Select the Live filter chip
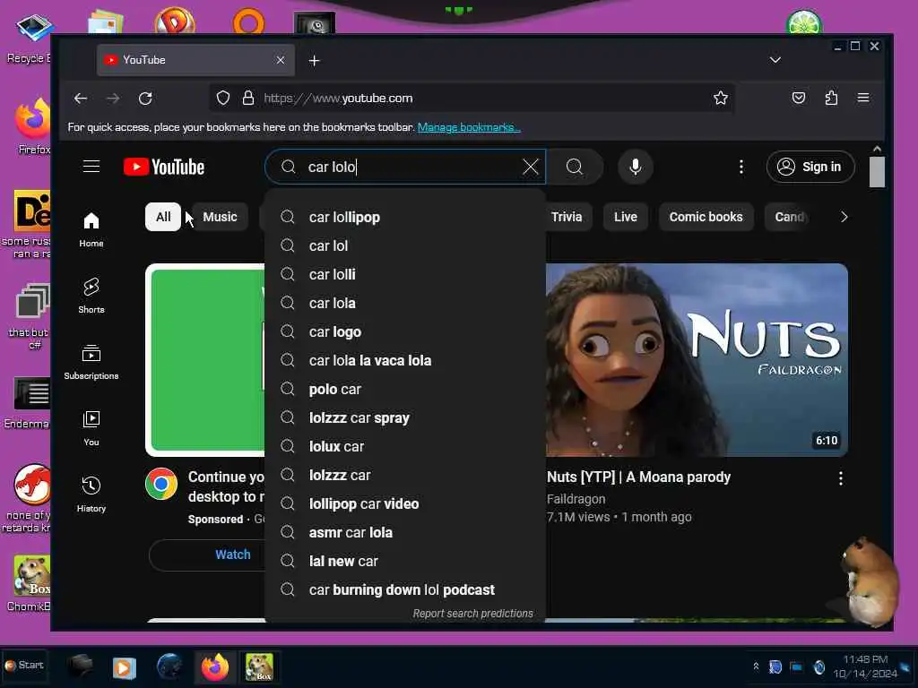 coord(625,217)
